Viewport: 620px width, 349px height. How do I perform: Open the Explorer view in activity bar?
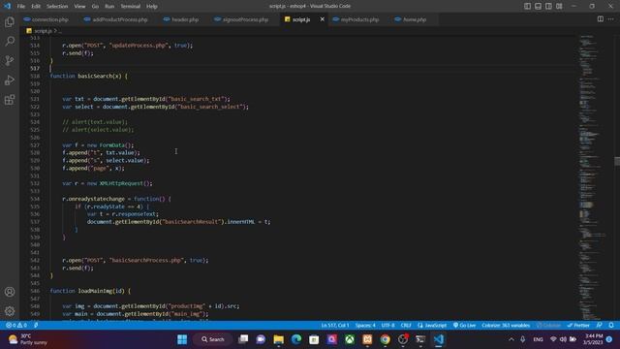(x=10, y=21)
